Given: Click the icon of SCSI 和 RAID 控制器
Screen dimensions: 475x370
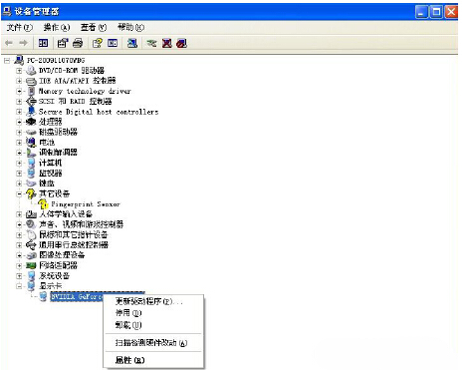Looking at the screenshot, I should click(x=31, y=101).
